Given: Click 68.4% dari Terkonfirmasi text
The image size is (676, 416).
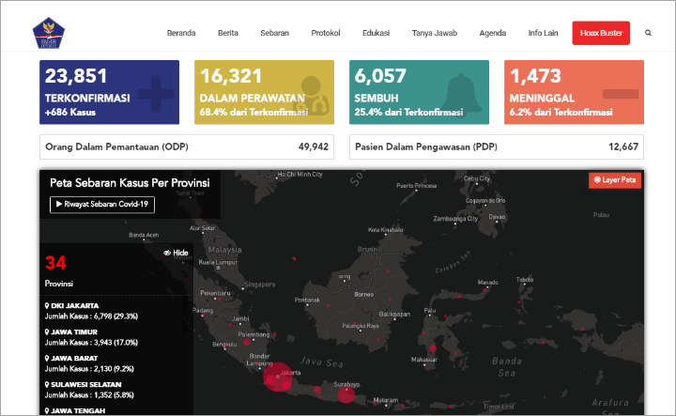Looking at the screenshot, I should [x=253, y=112].
